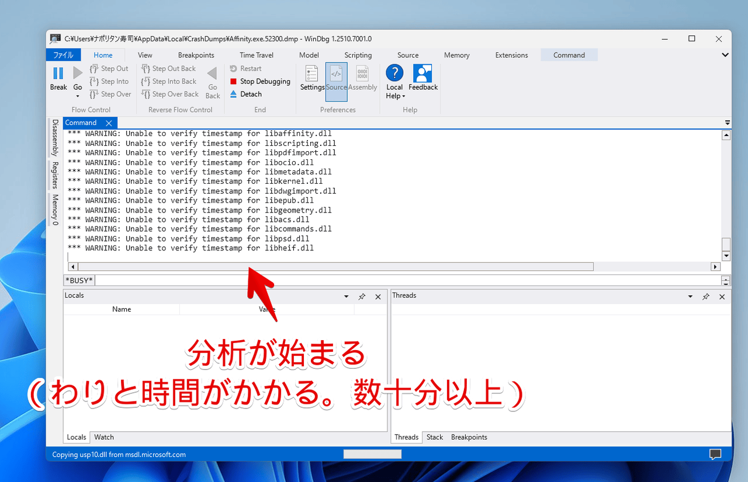Collapse the ribbon with chevron
This screenshot has height=482, width=748.
click(x=725, y=55)
